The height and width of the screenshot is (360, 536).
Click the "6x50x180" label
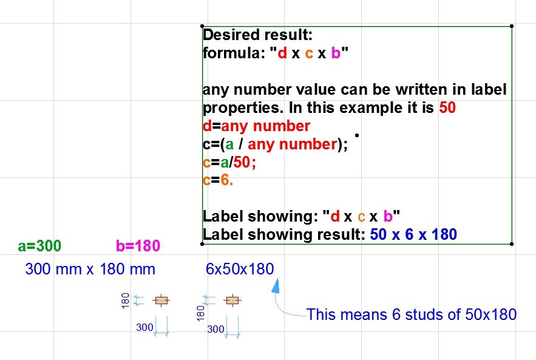[240, 269]
